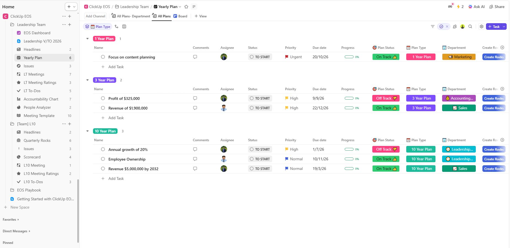Click Add Task under 3 Year Plan
Viewport: 510px width, 248px height.
[116, 118]
